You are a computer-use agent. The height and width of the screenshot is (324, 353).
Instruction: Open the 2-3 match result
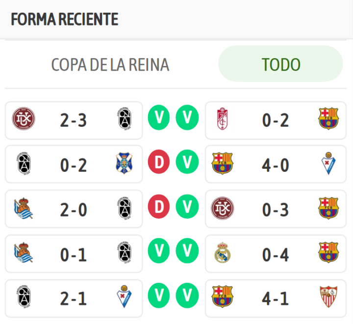pyautogui.click(x=74, y=120)
